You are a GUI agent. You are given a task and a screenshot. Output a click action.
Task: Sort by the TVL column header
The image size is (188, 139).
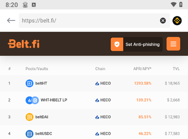pyautogui.click(x=176, y=69)
